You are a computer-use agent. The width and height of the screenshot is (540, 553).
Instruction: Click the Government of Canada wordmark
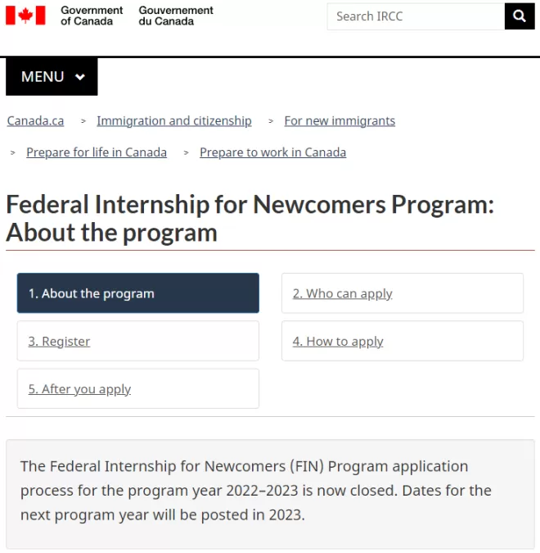(92, 16)
